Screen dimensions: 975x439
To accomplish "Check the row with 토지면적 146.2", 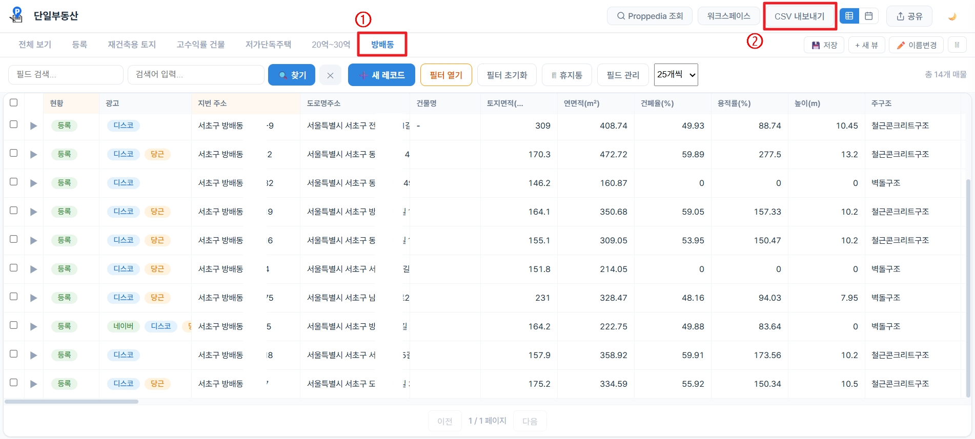I will [14, 182].
